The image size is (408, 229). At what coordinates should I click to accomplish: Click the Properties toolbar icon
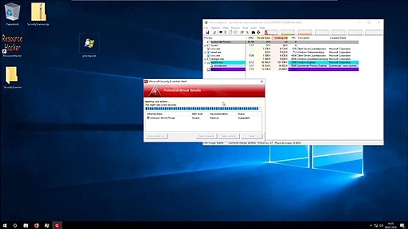(x=242, y=32)
